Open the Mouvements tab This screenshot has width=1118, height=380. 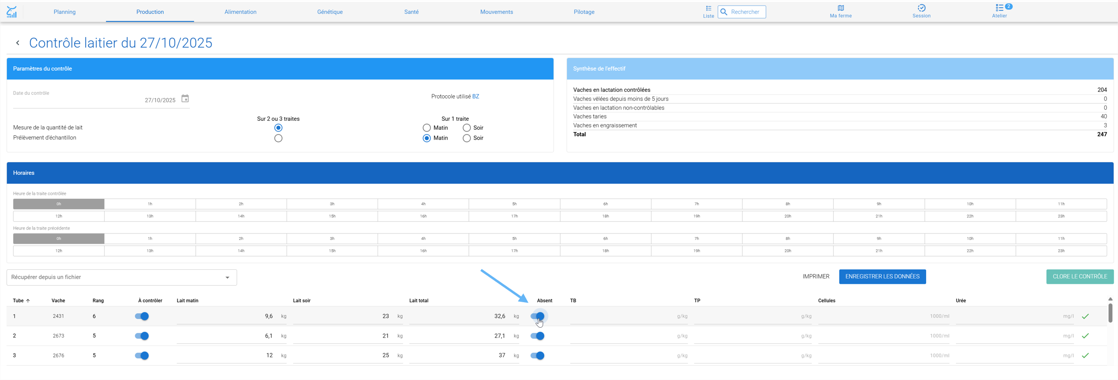(496, 12)
